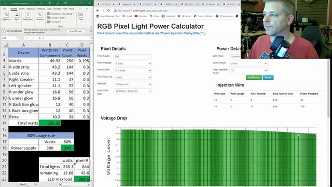Close the Amazon browser tab
Image resolution: width=332 pixels, height=187 pixels.
134,4
